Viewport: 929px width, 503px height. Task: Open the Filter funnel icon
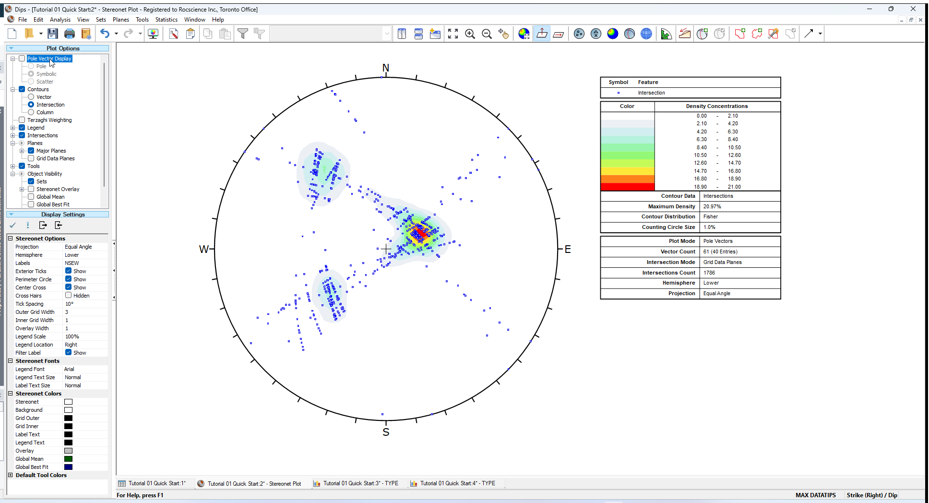tap(243, 34)
